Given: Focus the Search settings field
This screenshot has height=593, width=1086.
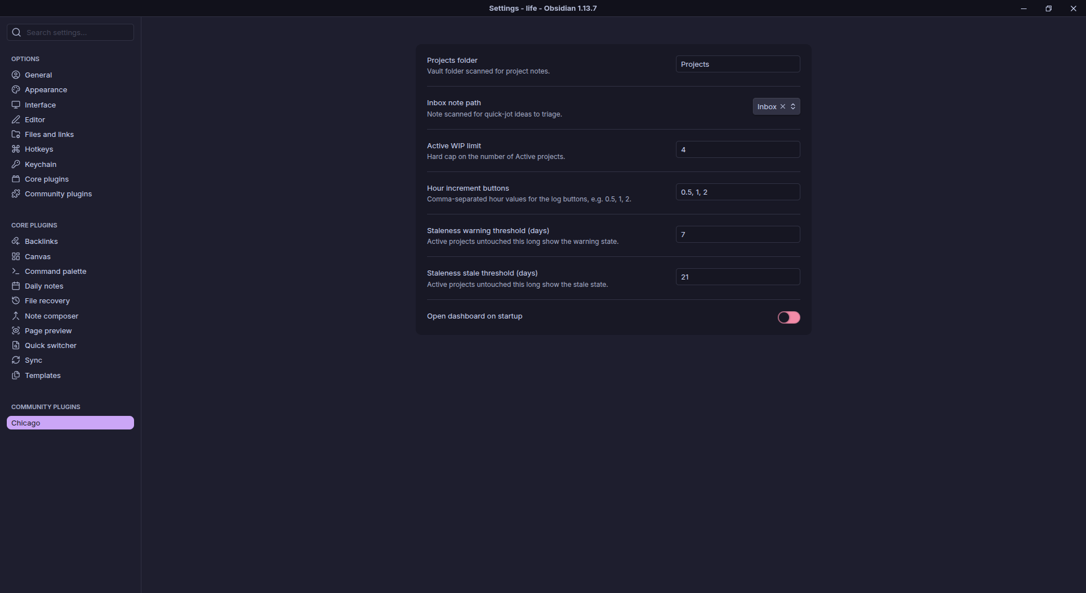Looking at the screenshot, I should 70,32.
